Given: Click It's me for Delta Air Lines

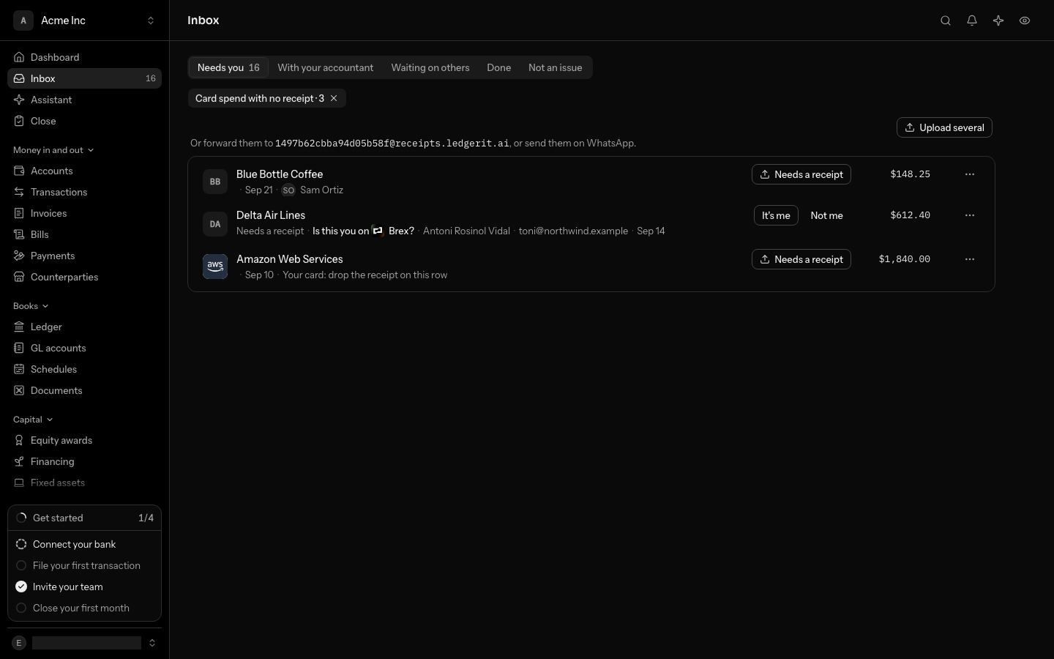Looking at the screenshot, I should [x=776, y=215].
